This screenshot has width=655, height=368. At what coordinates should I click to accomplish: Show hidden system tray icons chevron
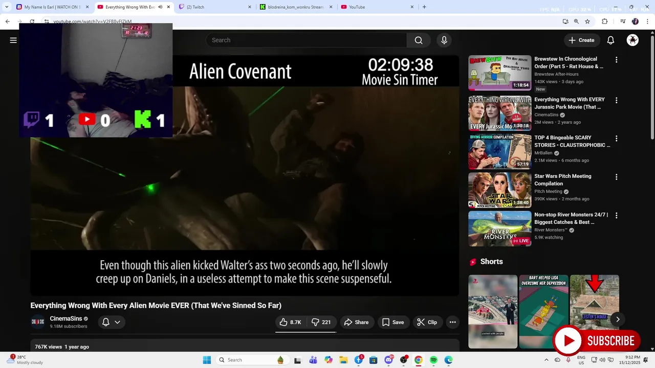(x=546, y=360)
